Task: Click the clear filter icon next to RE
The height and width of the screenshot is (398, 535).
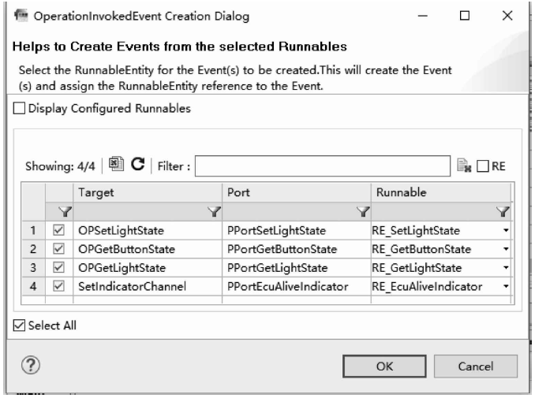Action: [465, 166]
